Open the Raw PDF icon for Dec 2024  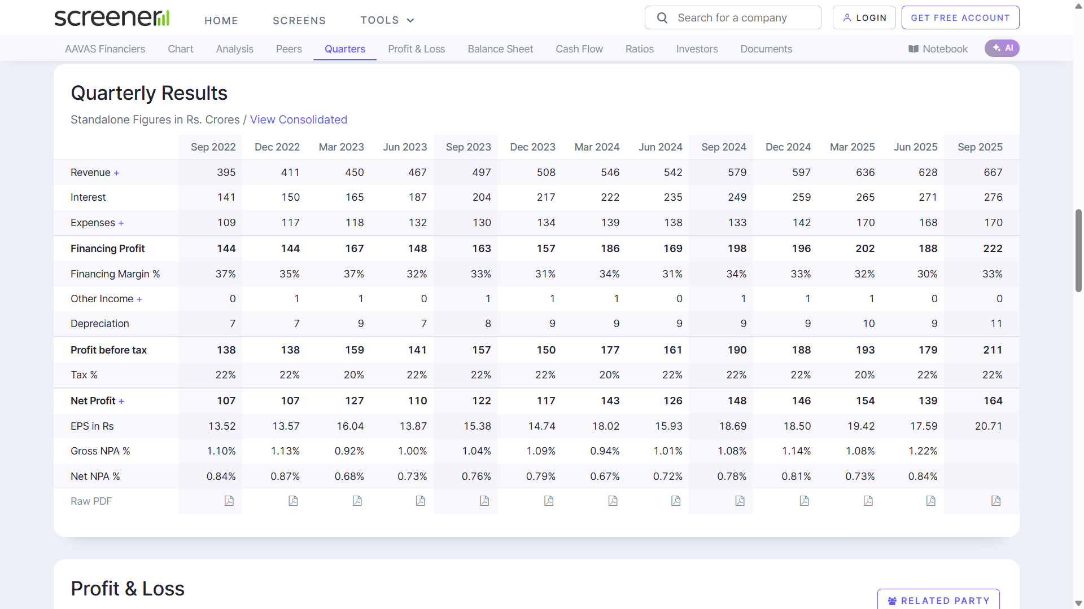804,501
